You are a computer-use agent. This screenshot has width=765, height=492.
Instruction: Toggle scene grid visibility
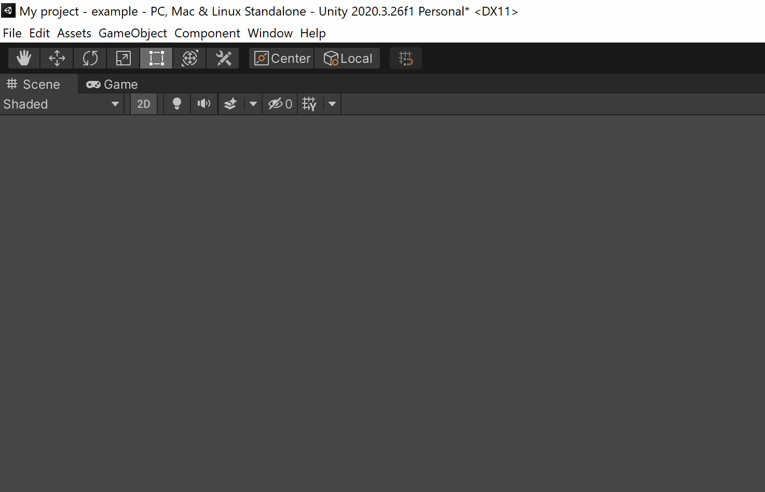[310, 104]
